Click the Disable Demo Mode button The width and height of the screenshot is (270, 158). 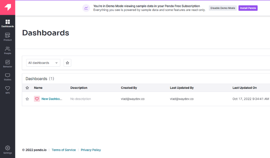(x=222, y=8)
